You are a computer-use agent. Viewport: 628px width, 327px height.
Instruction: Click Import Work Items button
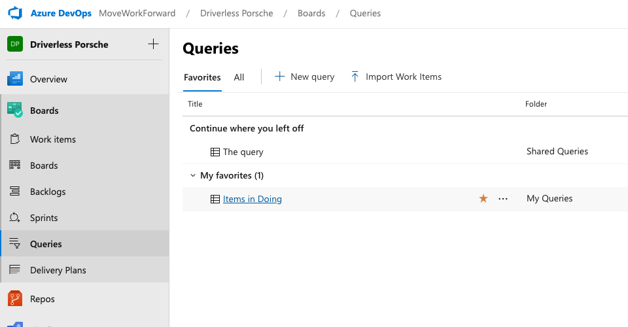[x=396, y=77]
